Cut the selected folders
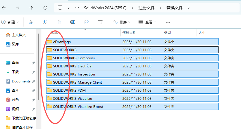Image resolution: width=241 pixels, height=129 pixels. point(31,22)
